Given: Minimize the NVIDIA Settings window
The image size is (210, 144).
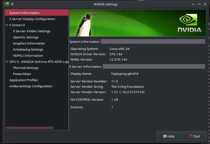Looking at the screenshot, I should (193, 4).
